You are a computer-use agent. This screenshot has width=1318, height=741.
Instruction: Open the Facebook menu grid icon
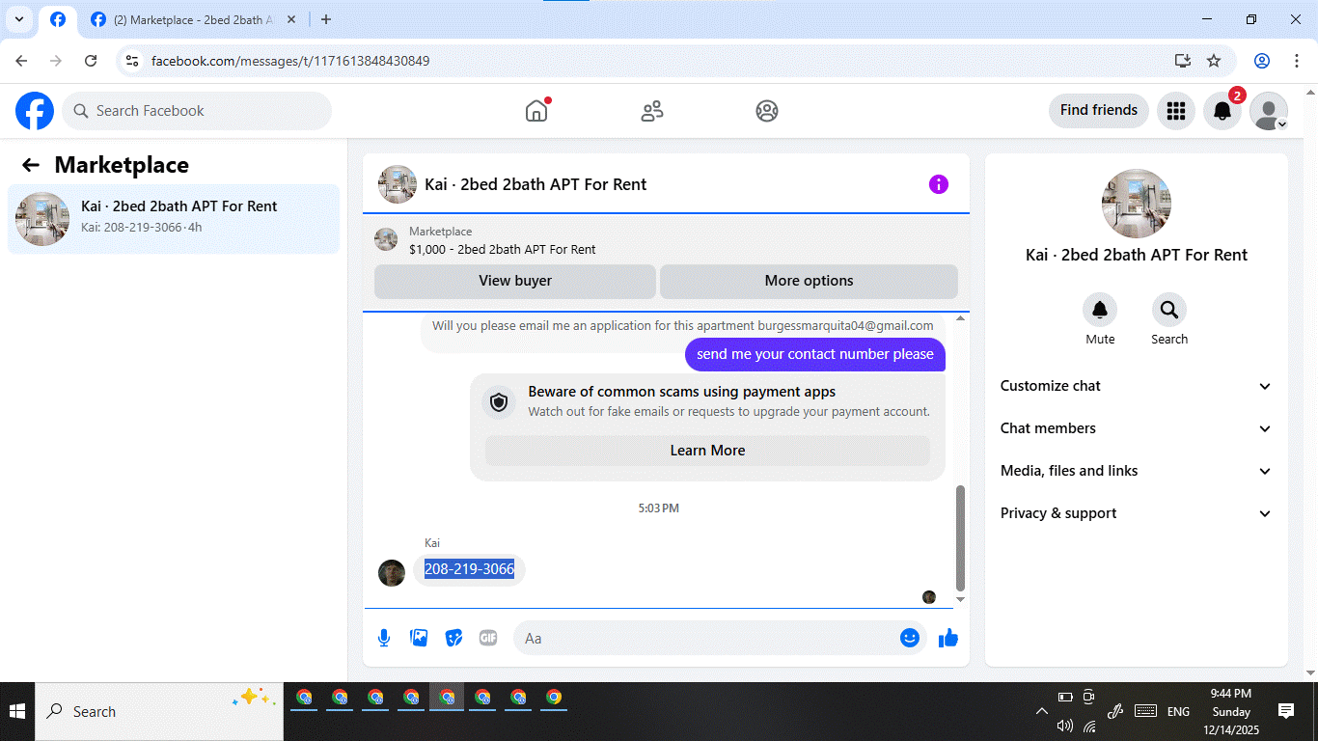pos(1175,111)
